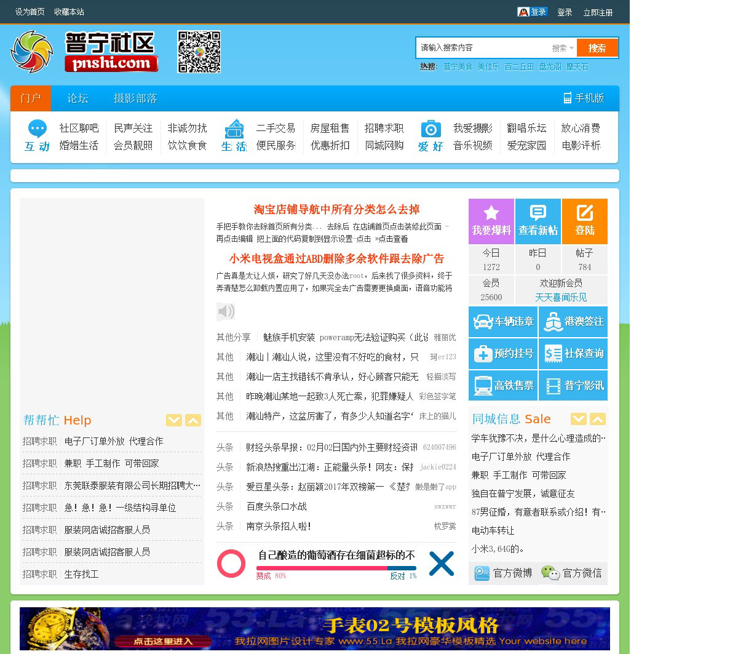Click the 我要爆料 star icon tile

coord(491,221)
